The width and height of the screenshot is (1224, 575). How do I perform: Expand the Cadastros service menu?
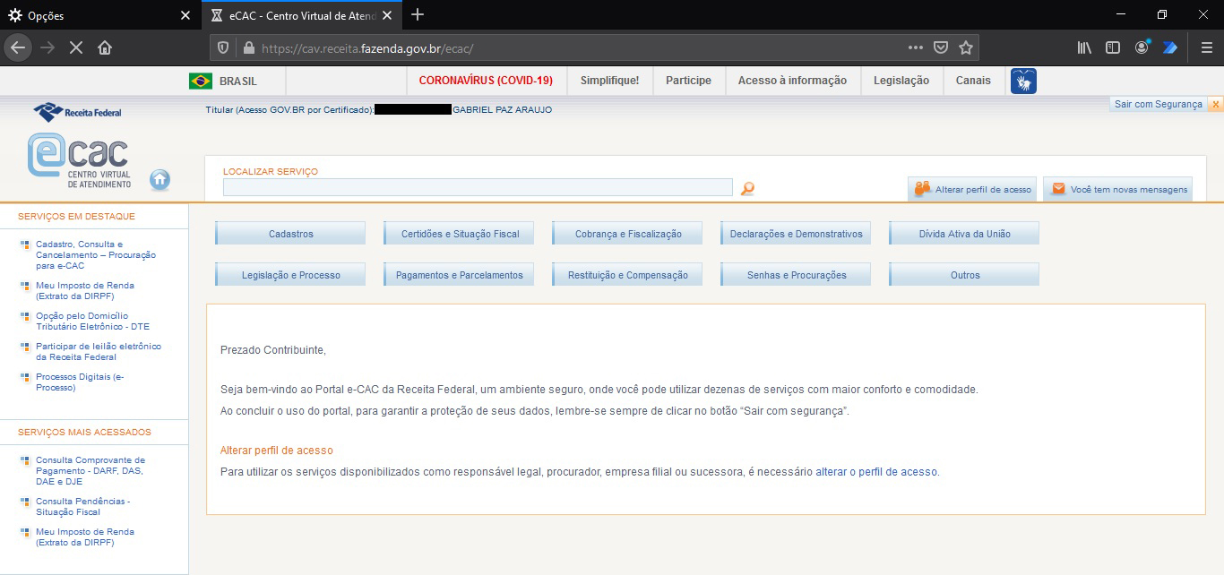[x=290, y=234]
